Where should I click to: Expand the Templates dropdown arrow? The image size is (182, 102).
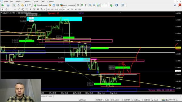coord(125,5)
